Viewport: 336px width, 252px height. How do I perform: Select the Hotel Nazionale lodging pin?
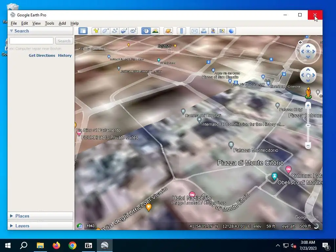click(x=192, y=194)
